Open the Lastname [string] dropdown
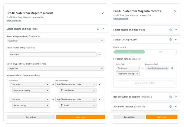 tap(31, 90)
